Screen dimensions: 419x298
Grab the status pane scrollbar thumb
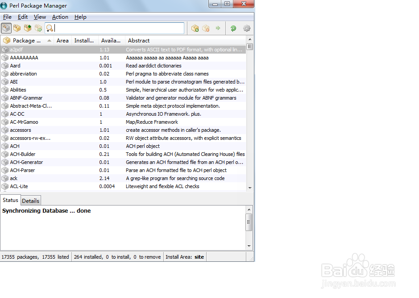(249, 222)
